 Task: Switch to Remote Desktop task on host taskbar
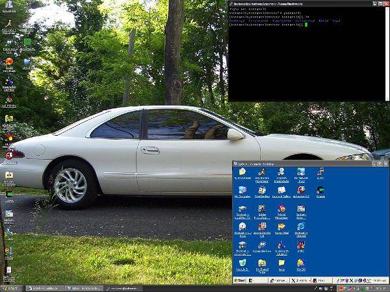[x=84, y=289]
